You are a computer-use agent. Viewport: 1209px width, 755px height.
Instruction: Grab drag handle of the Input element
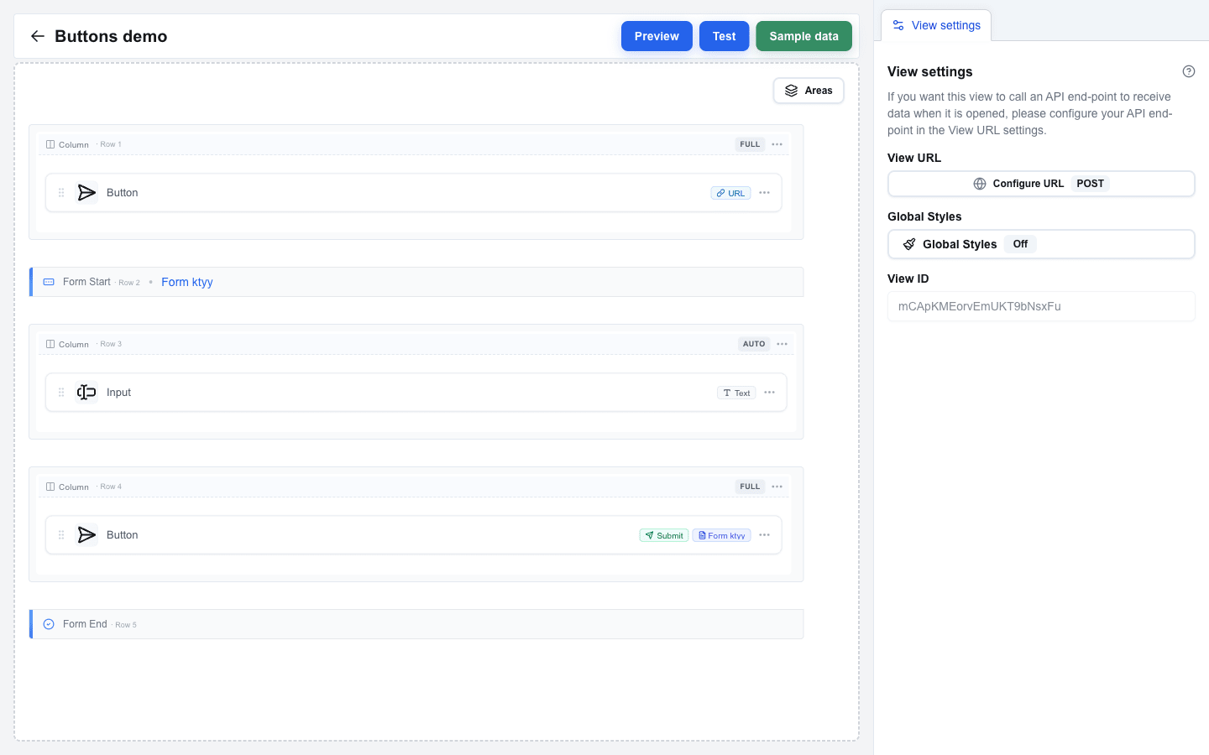click(61, 393)
